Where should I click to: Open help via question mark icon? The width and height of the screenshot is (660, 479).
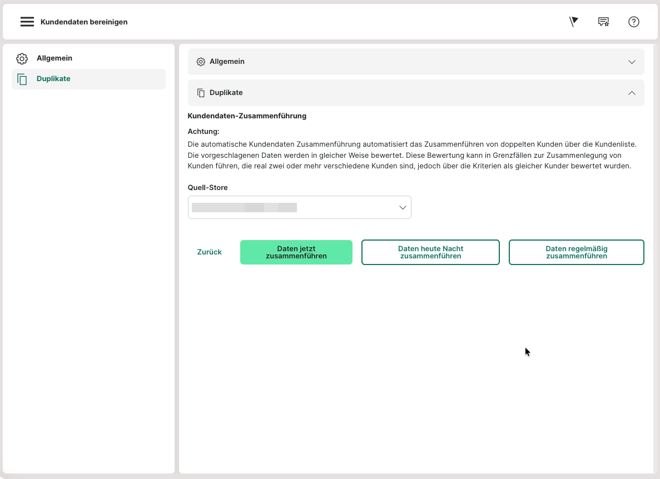point(633,22)
